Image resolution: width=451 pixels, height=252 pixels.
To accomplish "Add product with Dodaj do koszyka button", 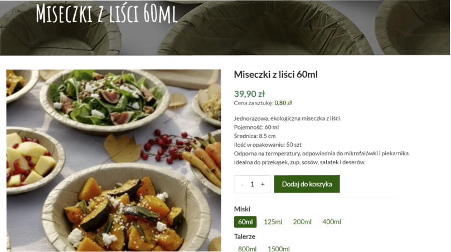I will [x=307, y=184].
